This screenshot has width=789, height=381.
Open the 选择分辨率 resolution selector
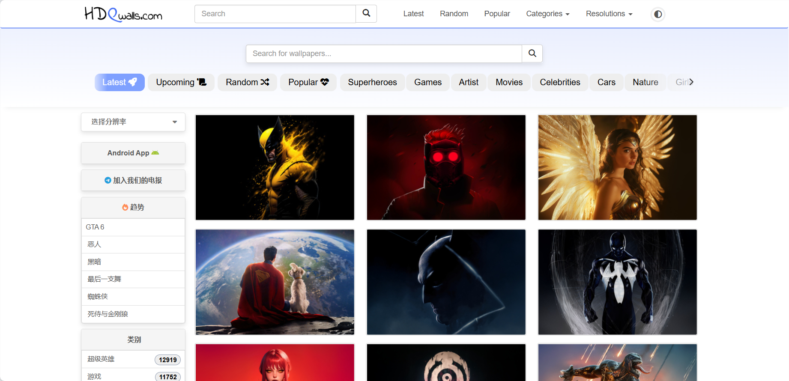pyautogui.click(x=133, y=122)
